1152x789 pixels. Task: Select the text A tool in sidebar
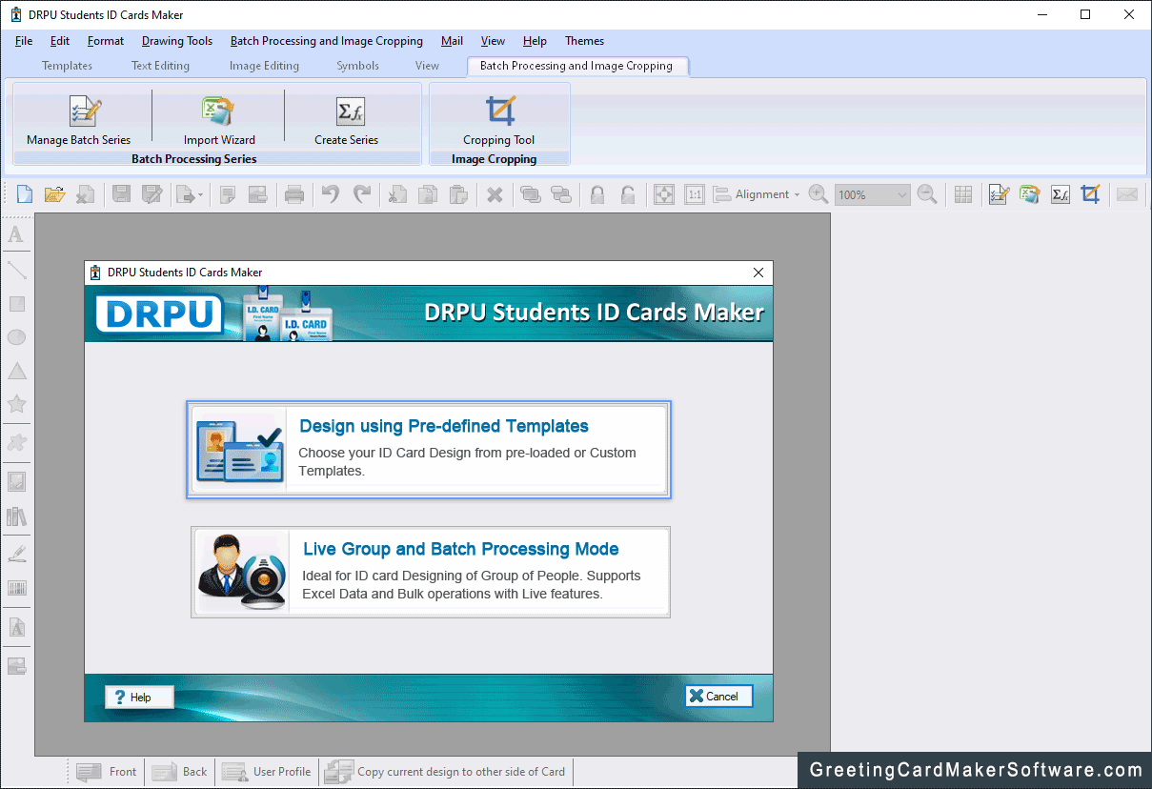click(x=16, y=234)
